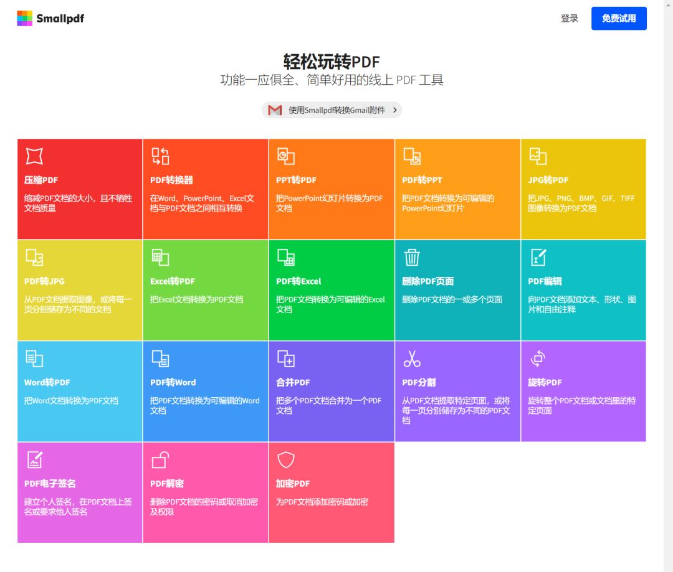Click the 合并PDF merge icon
Screen dimensions: 673x572
tap(286, 359)
